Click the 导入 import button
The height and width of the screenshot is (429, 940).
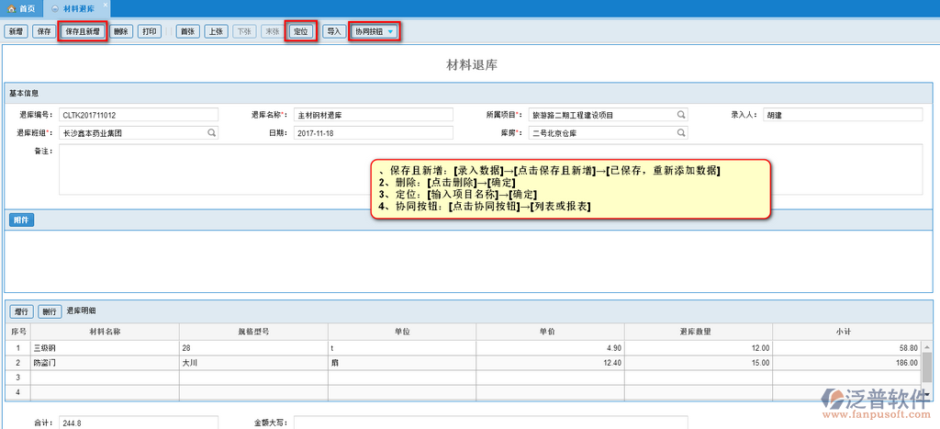coord(334,31)
